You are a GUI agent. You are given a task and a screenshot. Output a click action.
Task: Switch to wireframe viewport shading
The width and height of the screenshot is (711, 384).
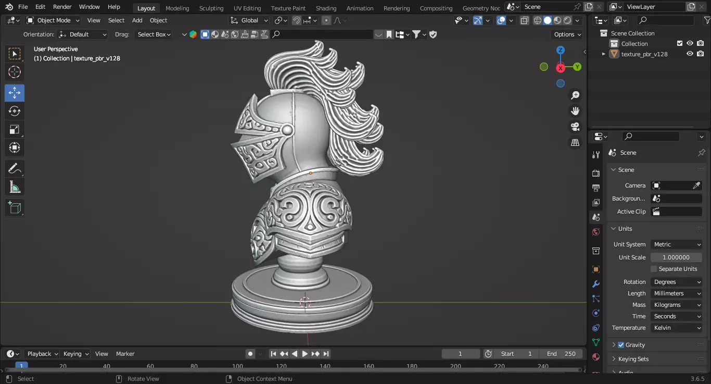pyautogui.click(x=538, y=20)
